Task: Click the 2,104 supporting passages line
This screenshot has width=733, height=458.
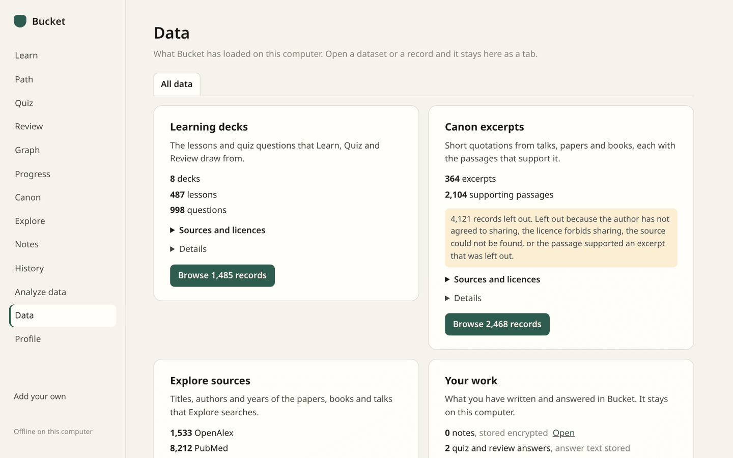Action: click(x=499, y=194)
